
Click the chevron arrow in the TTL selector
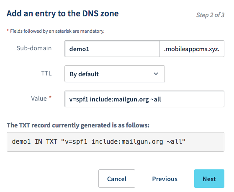[156, 74]
